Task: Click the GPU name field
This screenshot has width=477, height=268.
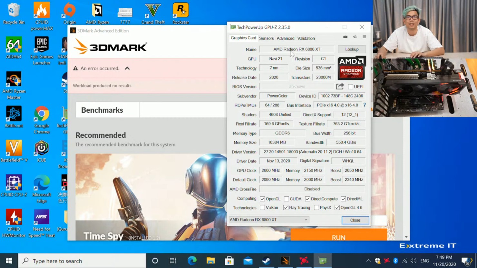Action: point(297,49)
